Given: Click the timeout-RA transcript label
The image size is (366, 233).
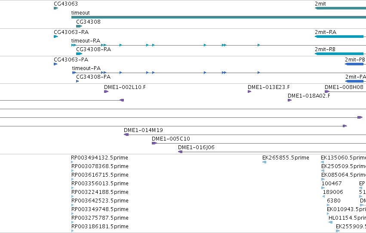Looking at the screenshot, I should pos(86,40).
